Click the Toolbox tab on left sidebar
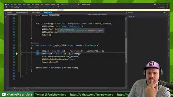This screenshot has height=97, width=173. tap(5, 13)
